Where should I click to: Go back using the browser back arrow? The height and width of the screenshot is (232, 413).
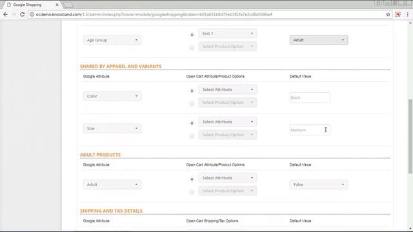pos(6,14)
